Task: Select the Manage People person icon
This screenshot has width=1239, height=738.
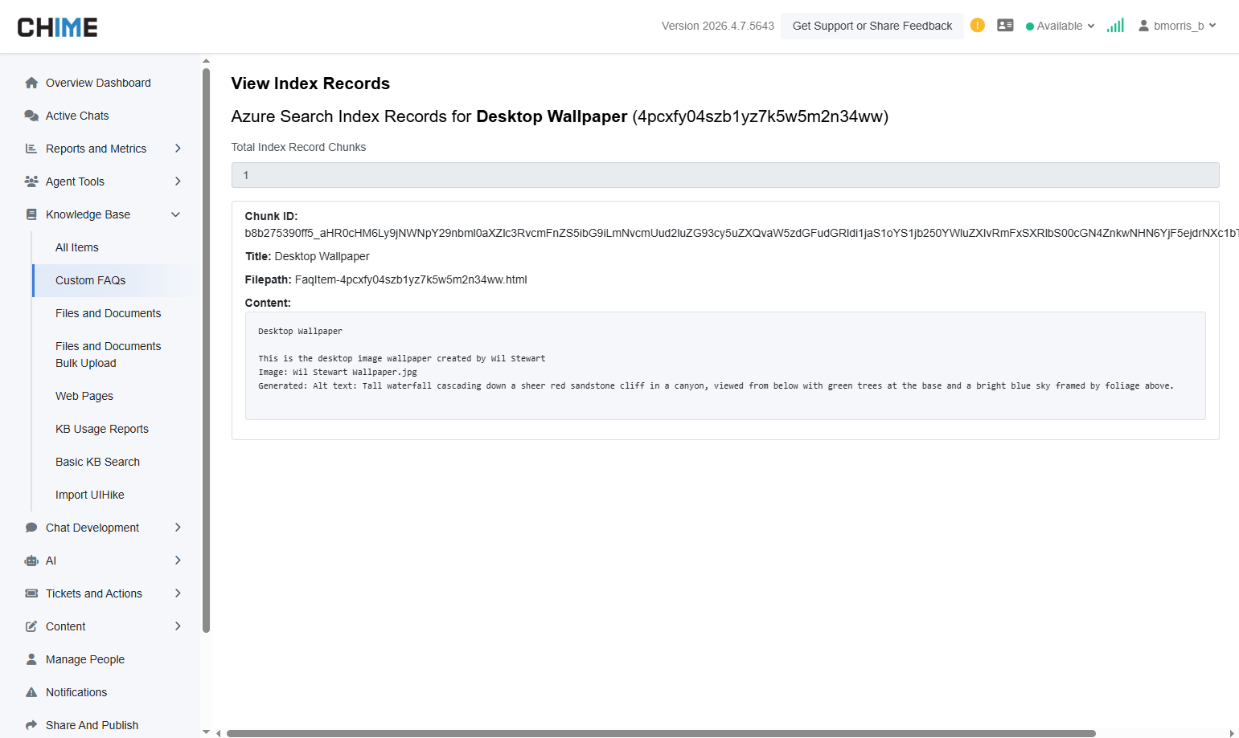Action: tap(31, 658)
